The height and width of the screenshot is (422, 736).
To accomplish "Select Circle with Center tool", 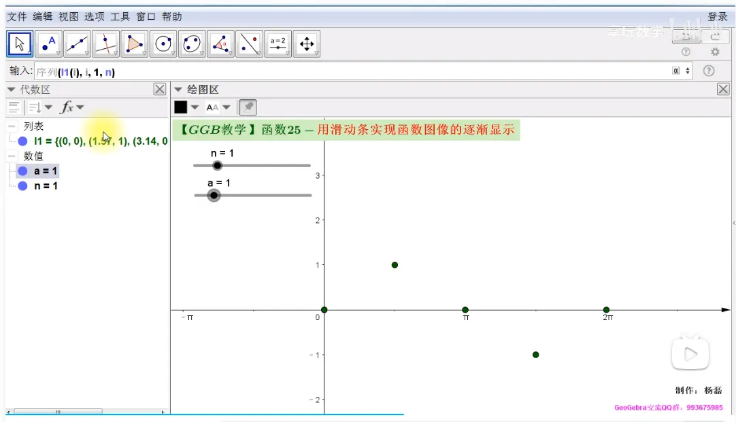I will tap(163, 44).
